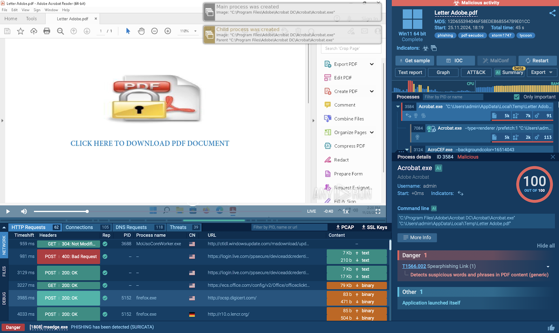
Task: Expand Spearphishing Link details chevron
Action: (x=548, y=267)
